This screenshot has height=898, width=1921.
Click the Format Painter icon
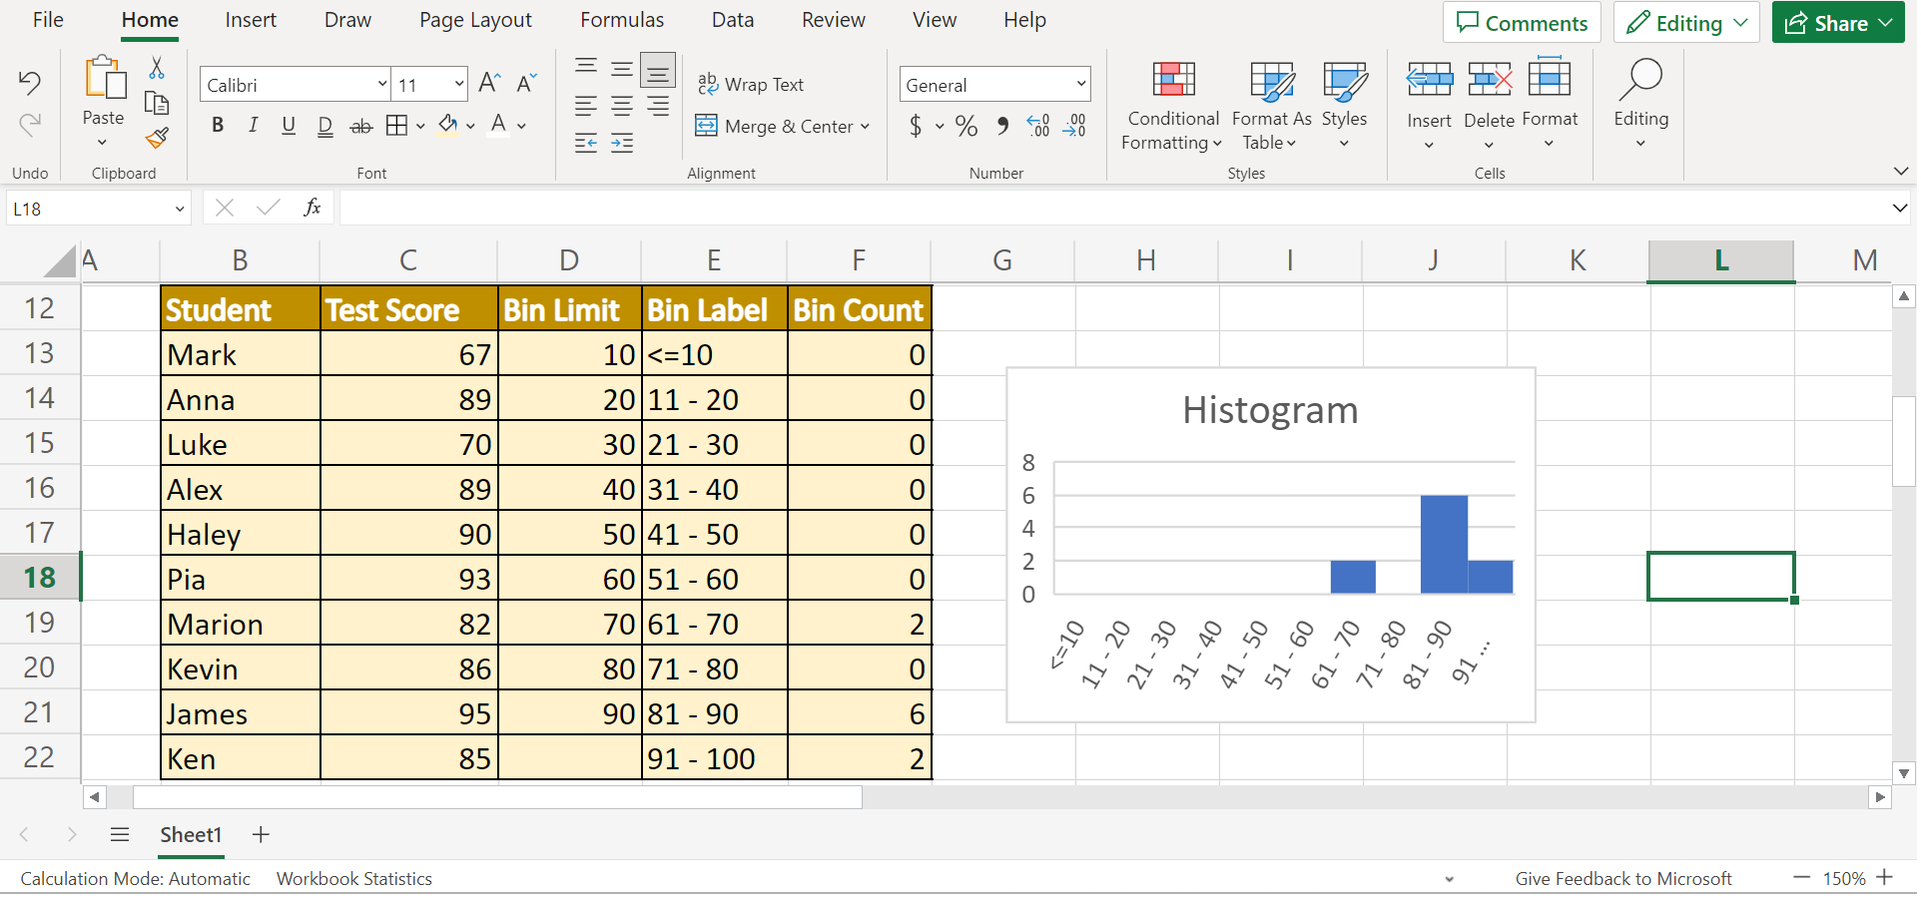157,138
